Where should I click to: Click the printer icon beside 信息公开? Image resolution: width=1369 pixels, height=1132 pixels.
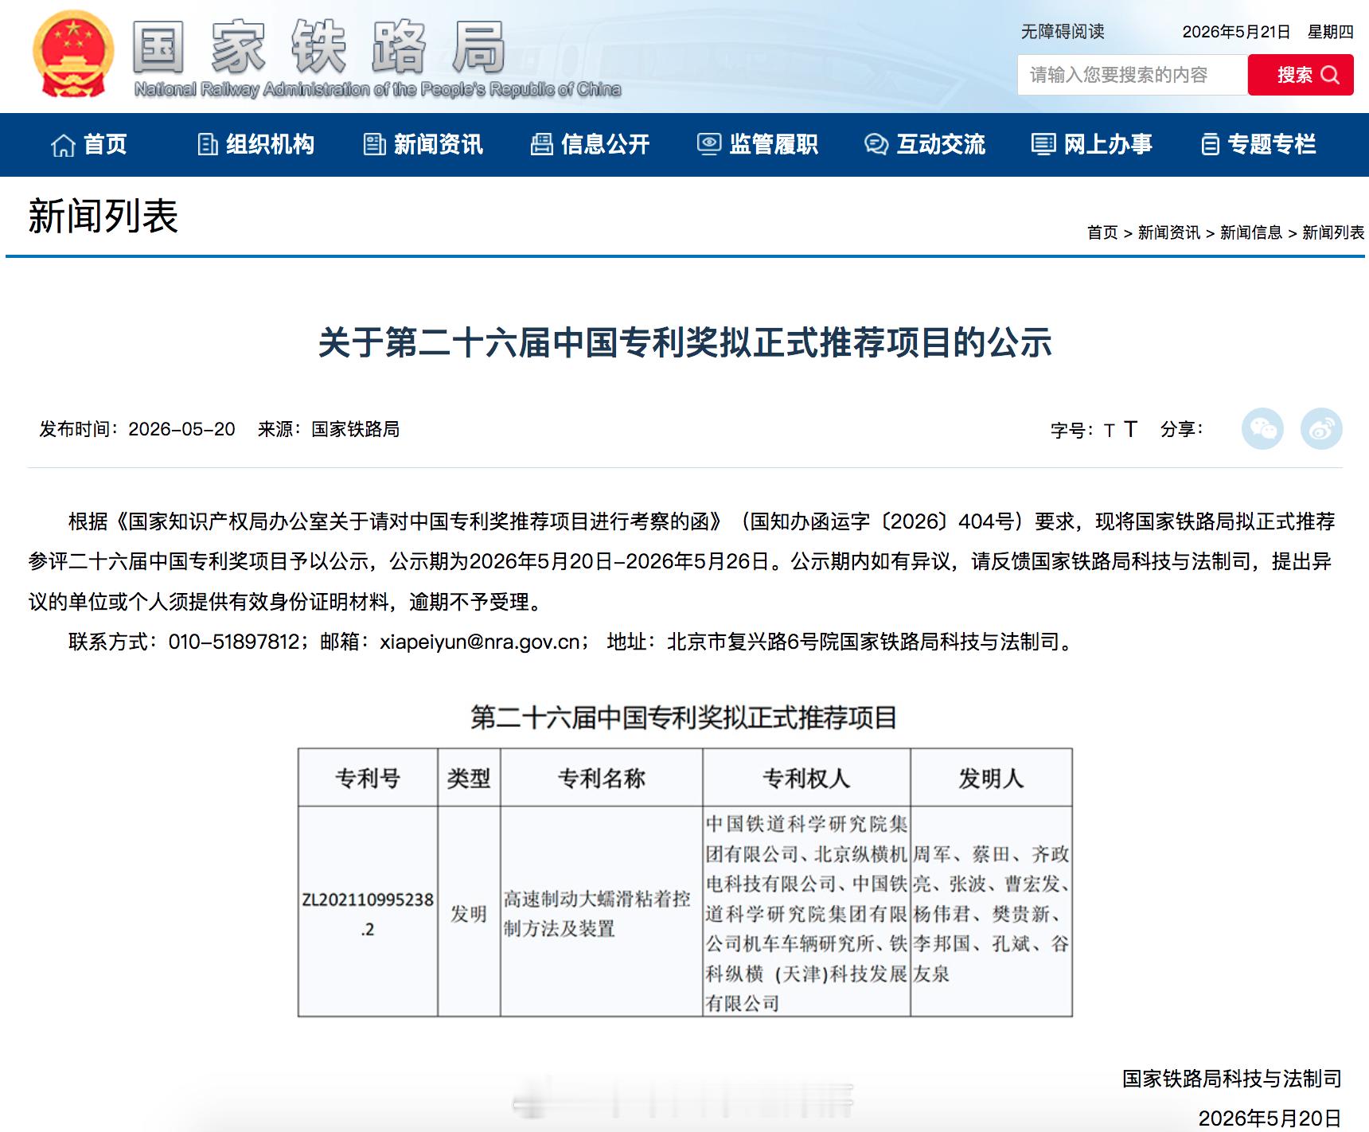(541, 144)
